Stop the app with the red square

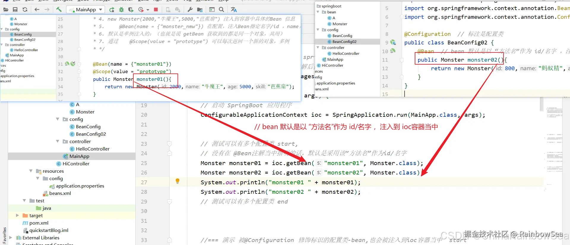pyautogui.click(x=156, y=9)
